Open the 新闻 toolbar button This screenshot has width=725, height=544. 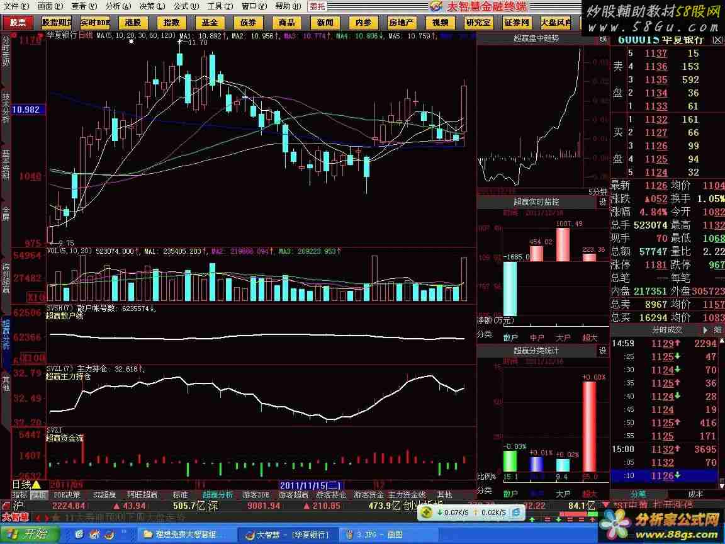[x=325, y=22]
